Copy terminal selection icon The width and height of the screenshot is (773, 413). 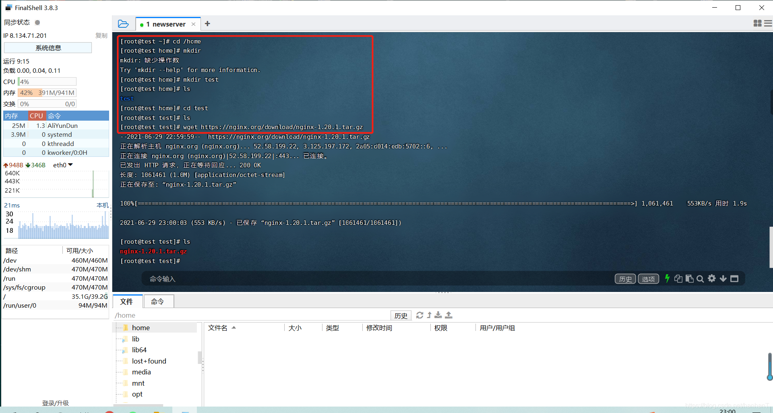[x=678, y=279]
